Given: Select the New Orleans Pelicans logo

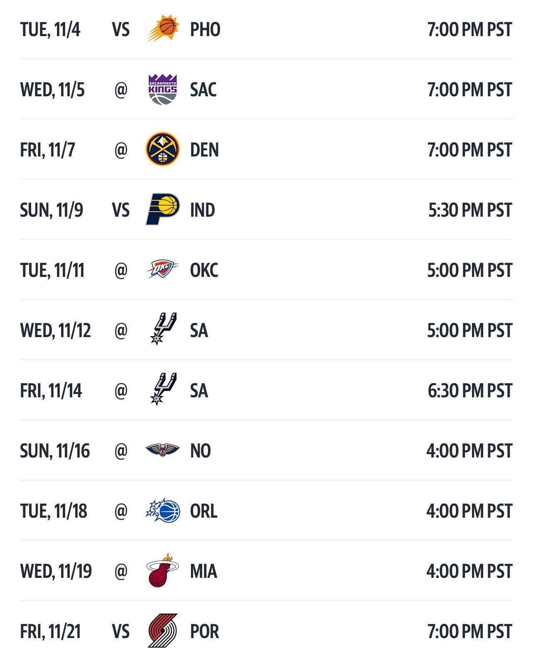Looking at the screenshot, I should pos(163,450).
